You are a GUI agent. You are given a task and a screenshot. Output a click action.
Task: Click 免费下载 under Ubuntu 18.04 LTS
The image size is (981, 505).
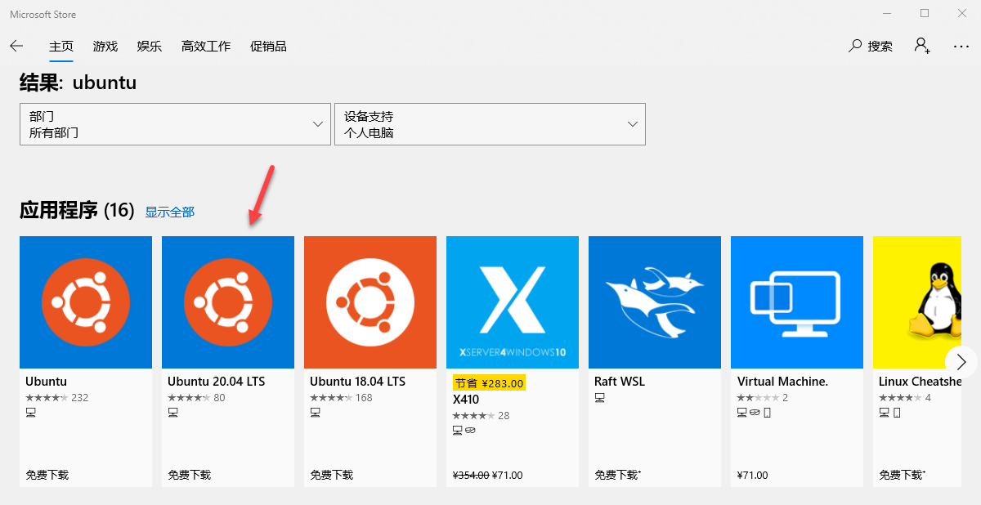pyautogui.click(x=332, y=475)
